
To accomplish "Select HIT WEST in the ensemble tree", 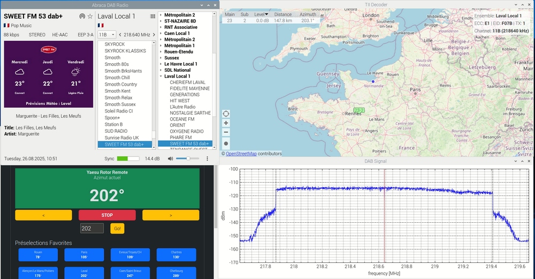I will click(x=179, y=101).
